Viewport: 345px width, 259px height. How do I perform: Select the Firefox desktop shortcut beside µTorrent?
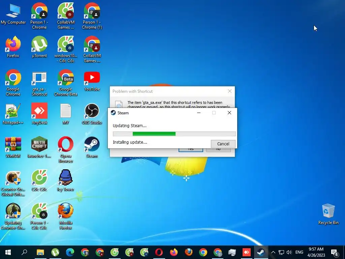(13, 47)
